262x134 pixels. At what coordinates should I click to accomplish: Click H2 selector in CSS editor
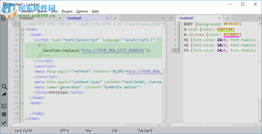click(x=186, y=45)
